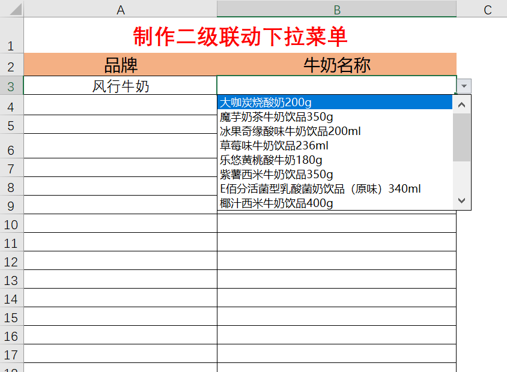Select empty cell A4
Screen dimensions: 507x372
coord(120,105)
